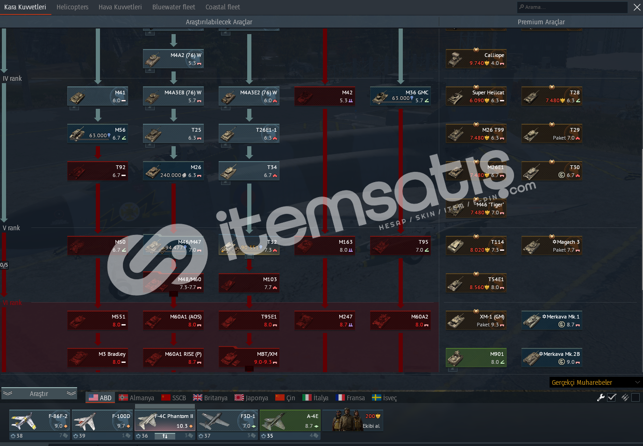Pick the M4A3E2 (76) W tank
The height and width of the screenshot is (446, 643).
point(249,96)
